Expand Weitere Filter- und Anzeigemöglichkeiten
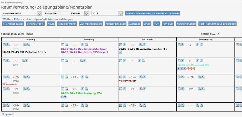Image resolution: width=242 pixels, height=117 pixels. click(x=37, y=19)
